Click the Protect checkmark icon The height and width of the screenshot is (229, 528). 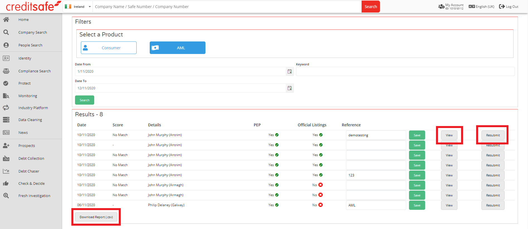coord(6,83)
